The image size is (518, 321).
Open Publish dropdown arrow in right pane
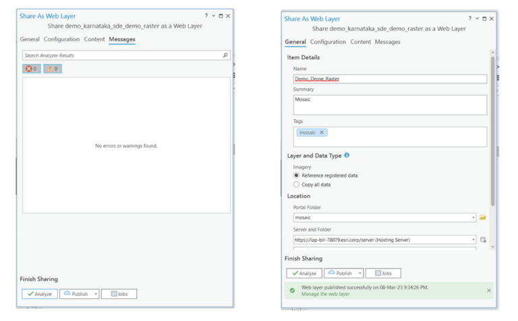(x=360, y=273)
